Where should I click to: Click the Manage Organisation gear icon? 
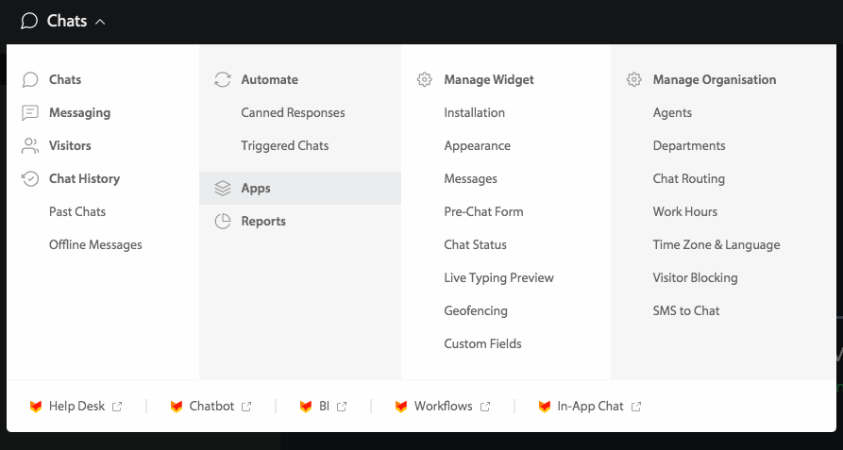coord(634,80)
